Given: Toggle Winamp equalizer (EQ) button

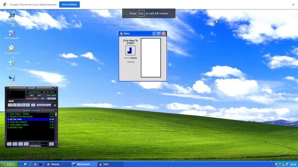Looking at the screenshot, I should pos(49,99).
